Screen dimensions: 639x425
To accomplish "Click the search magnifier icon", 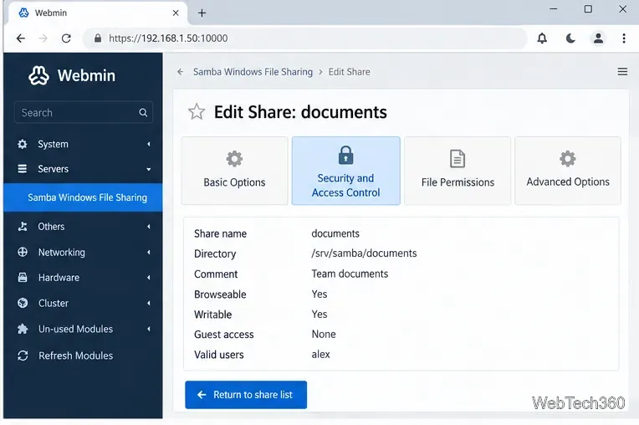I will tap(143, 112).
